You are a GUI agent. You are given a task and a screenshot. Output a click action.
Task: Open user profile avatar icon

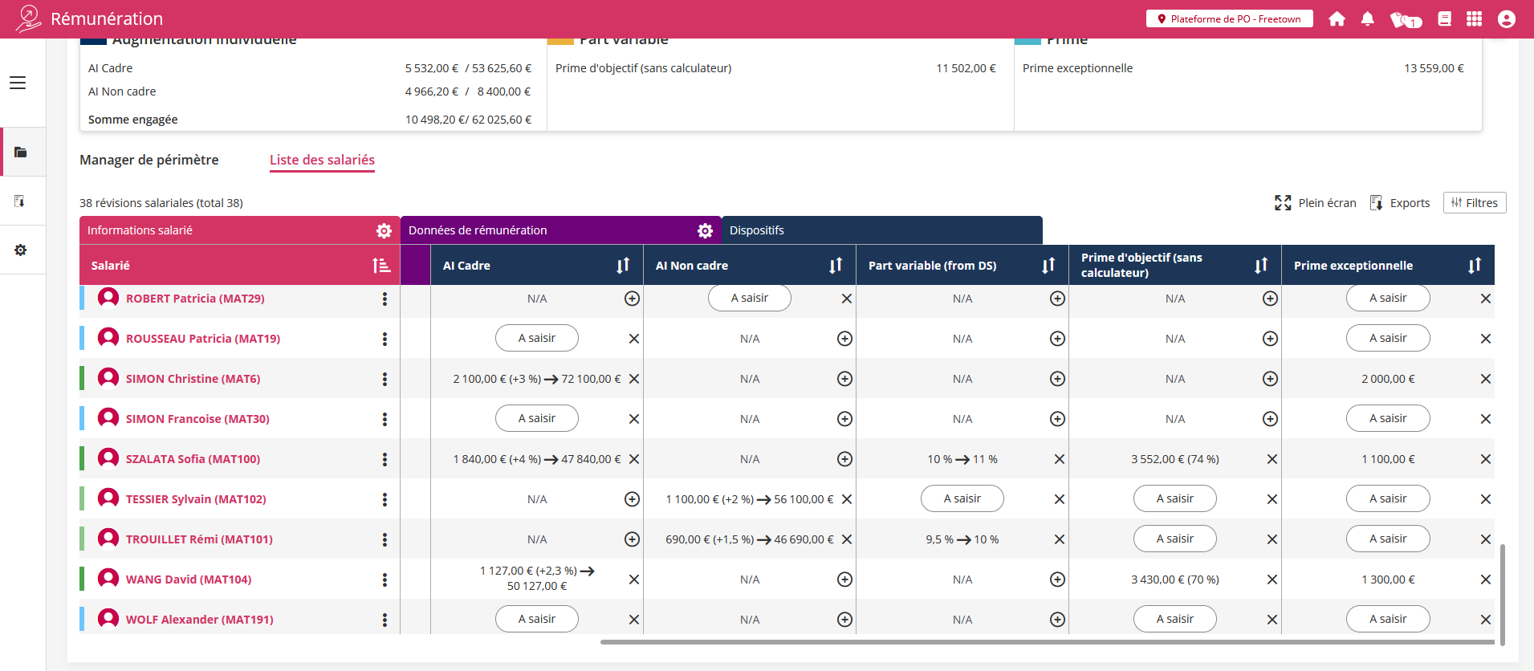click(1506, 18)
